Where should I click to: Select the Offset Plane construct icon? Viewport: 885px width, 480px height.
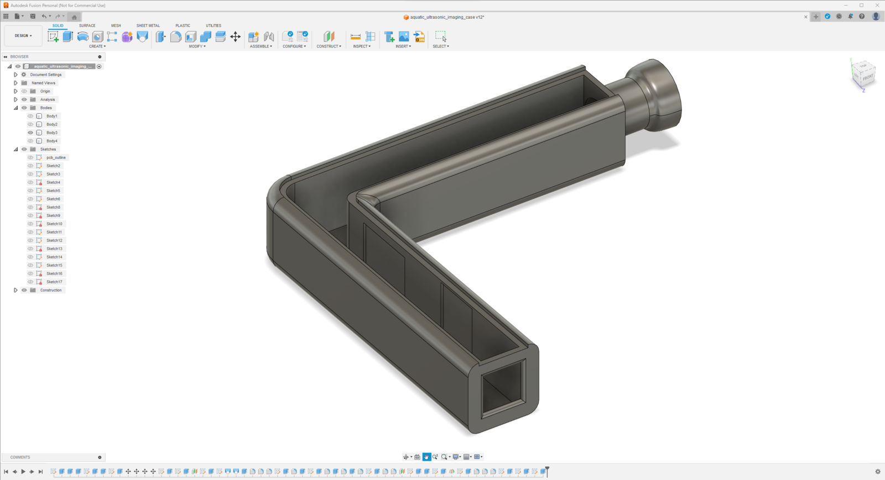[329, 36]
